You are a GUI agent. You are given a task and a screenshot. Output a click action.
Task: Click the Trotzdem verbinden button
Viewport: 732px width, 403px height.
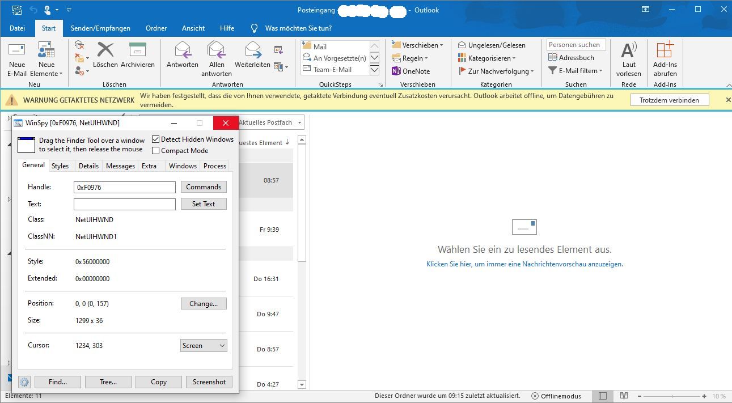669,100
